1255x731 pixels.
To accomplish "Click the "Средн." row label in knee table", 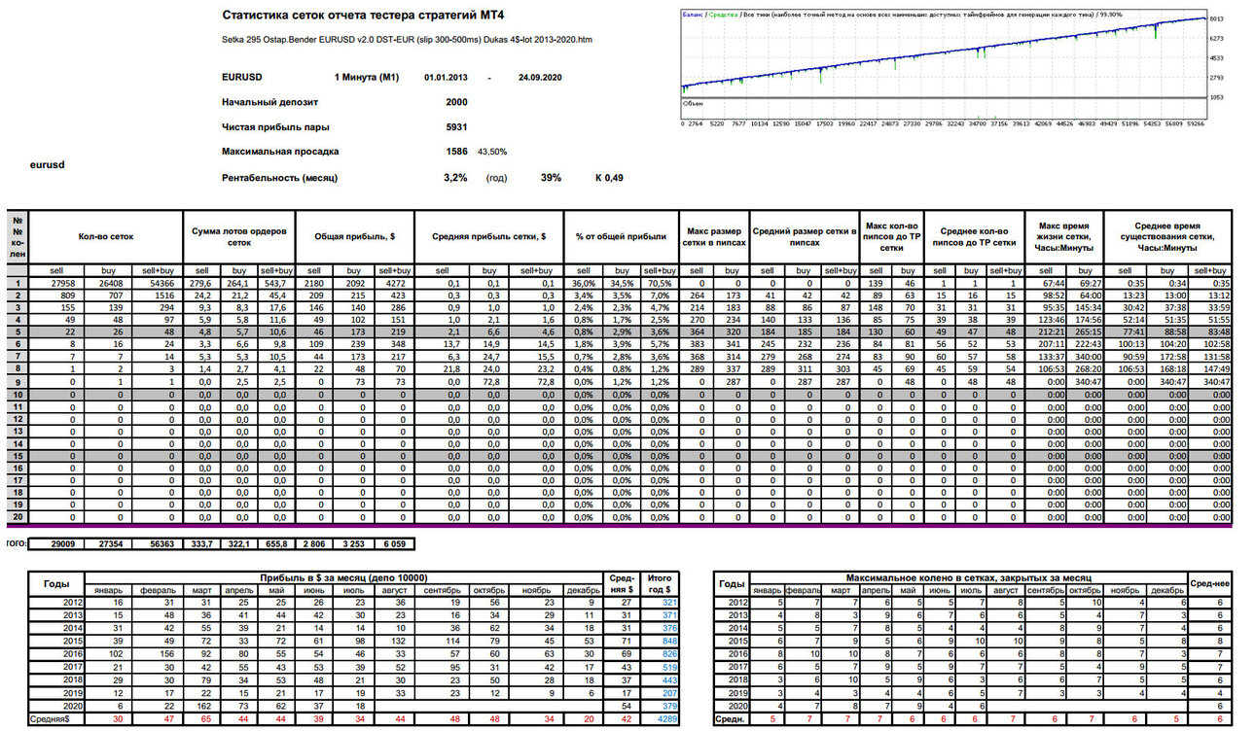I will pyautogui.click(x=731, y=718).
